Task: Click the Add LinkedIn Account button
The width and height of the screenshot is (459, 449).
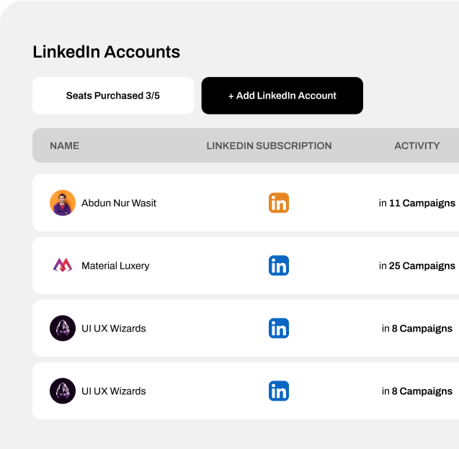Action: coord(282,95)
